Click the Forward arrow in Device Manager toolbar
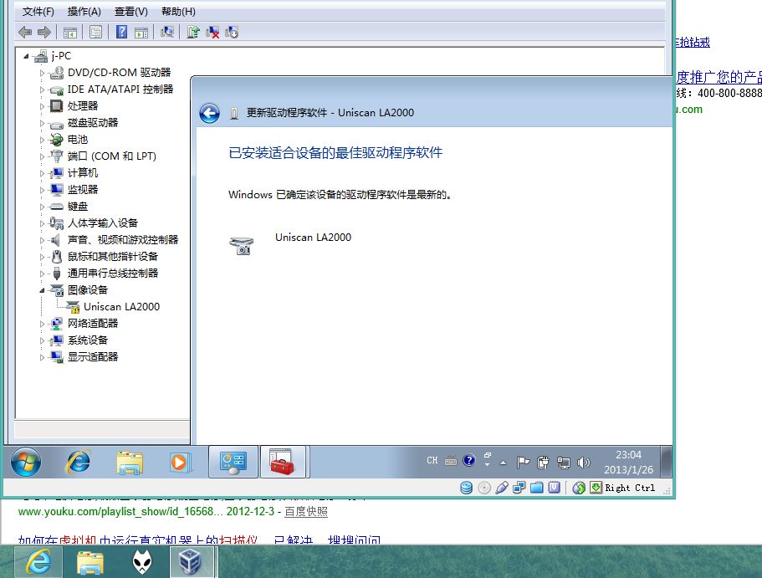The image size is (762, 578). 44,33
